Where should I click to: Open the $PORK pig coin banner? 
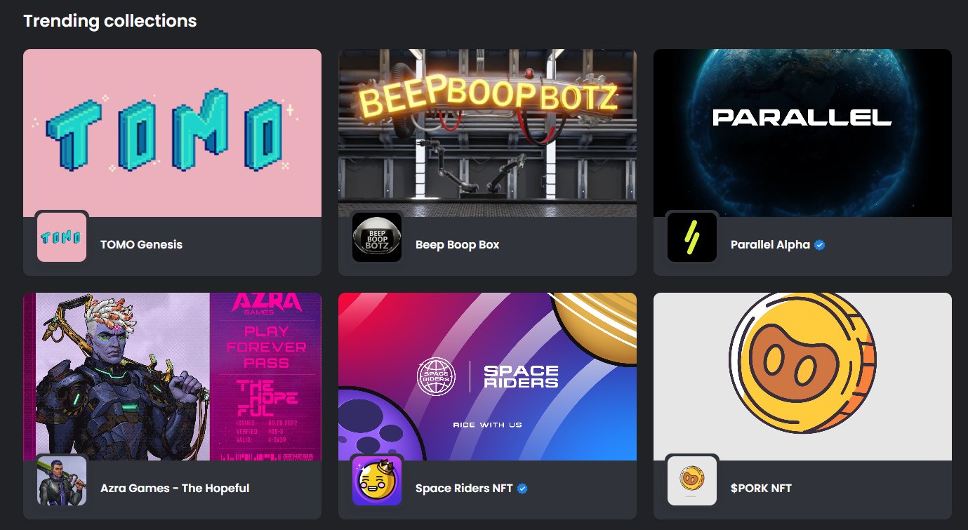pos(802,376)
